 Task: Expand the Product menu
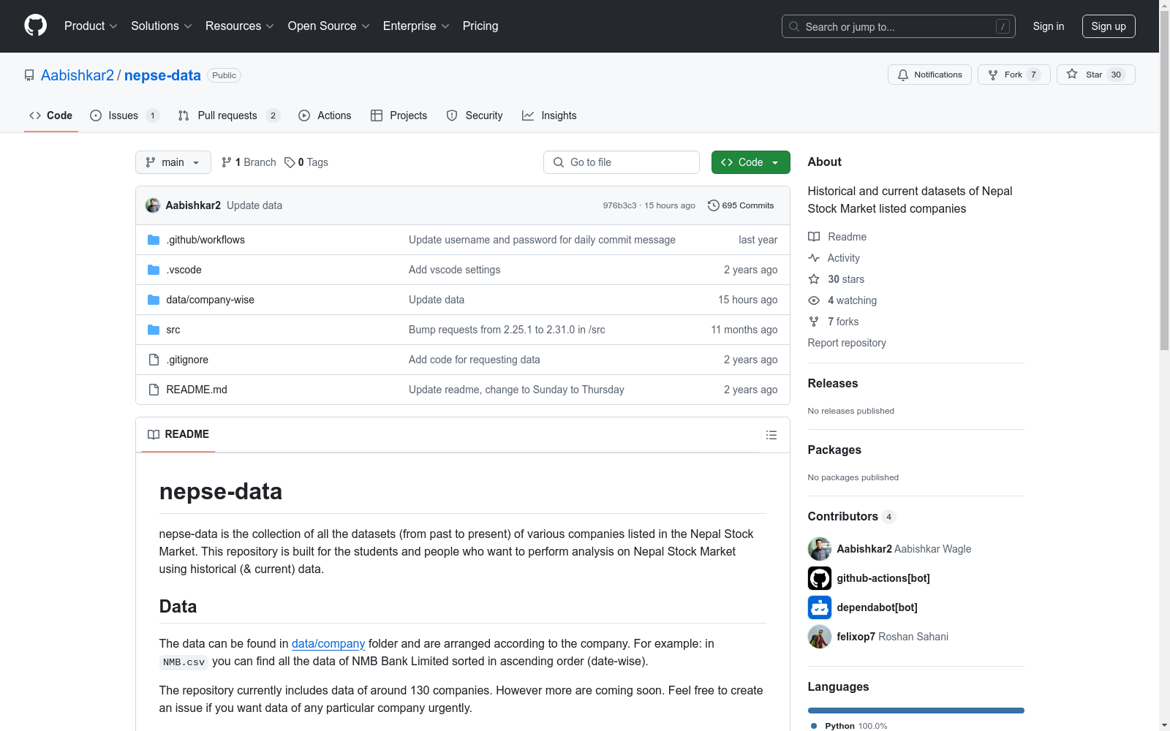point(91,26)
